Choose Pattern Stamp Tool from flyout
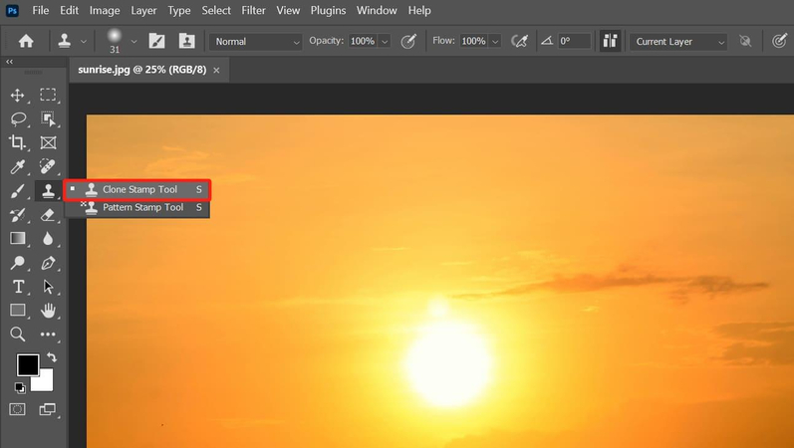The height and width of the screenshot is (448, 794). click(x=142, y=208)
